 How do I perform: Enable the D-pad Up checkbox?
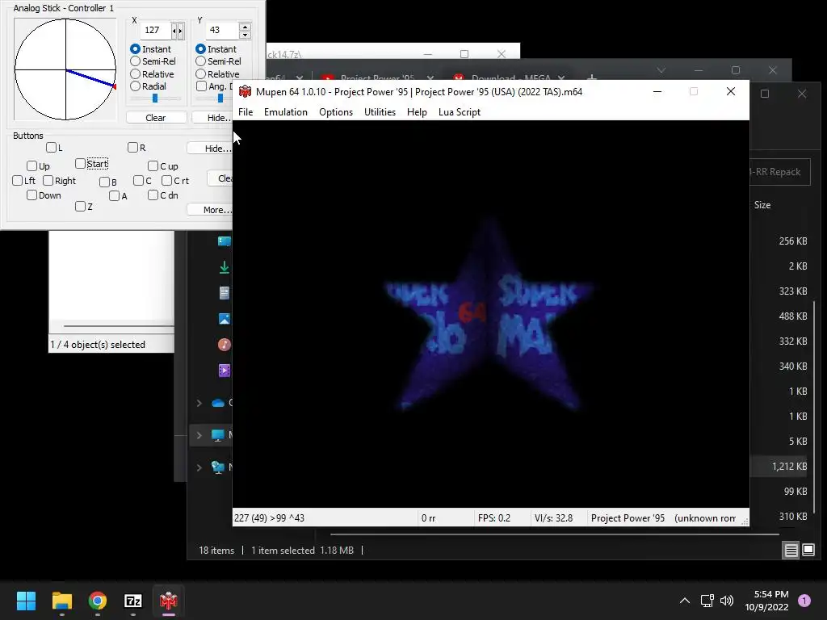click(x=31, y=166)
